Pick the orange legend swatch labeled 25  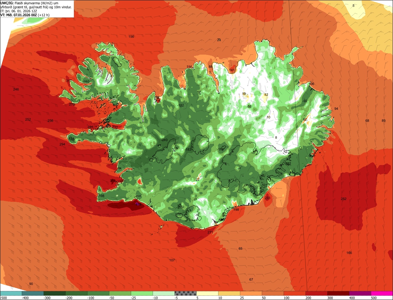(251, 293)
